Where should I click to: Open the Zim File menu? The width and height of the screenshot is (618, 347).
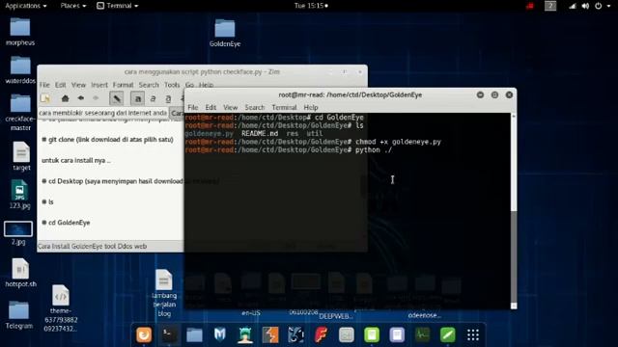click(x=44, y=85)
